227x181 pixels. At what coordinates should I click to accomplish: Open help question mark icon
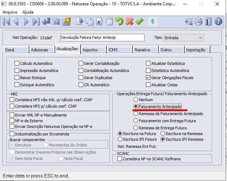click(218, 21)
